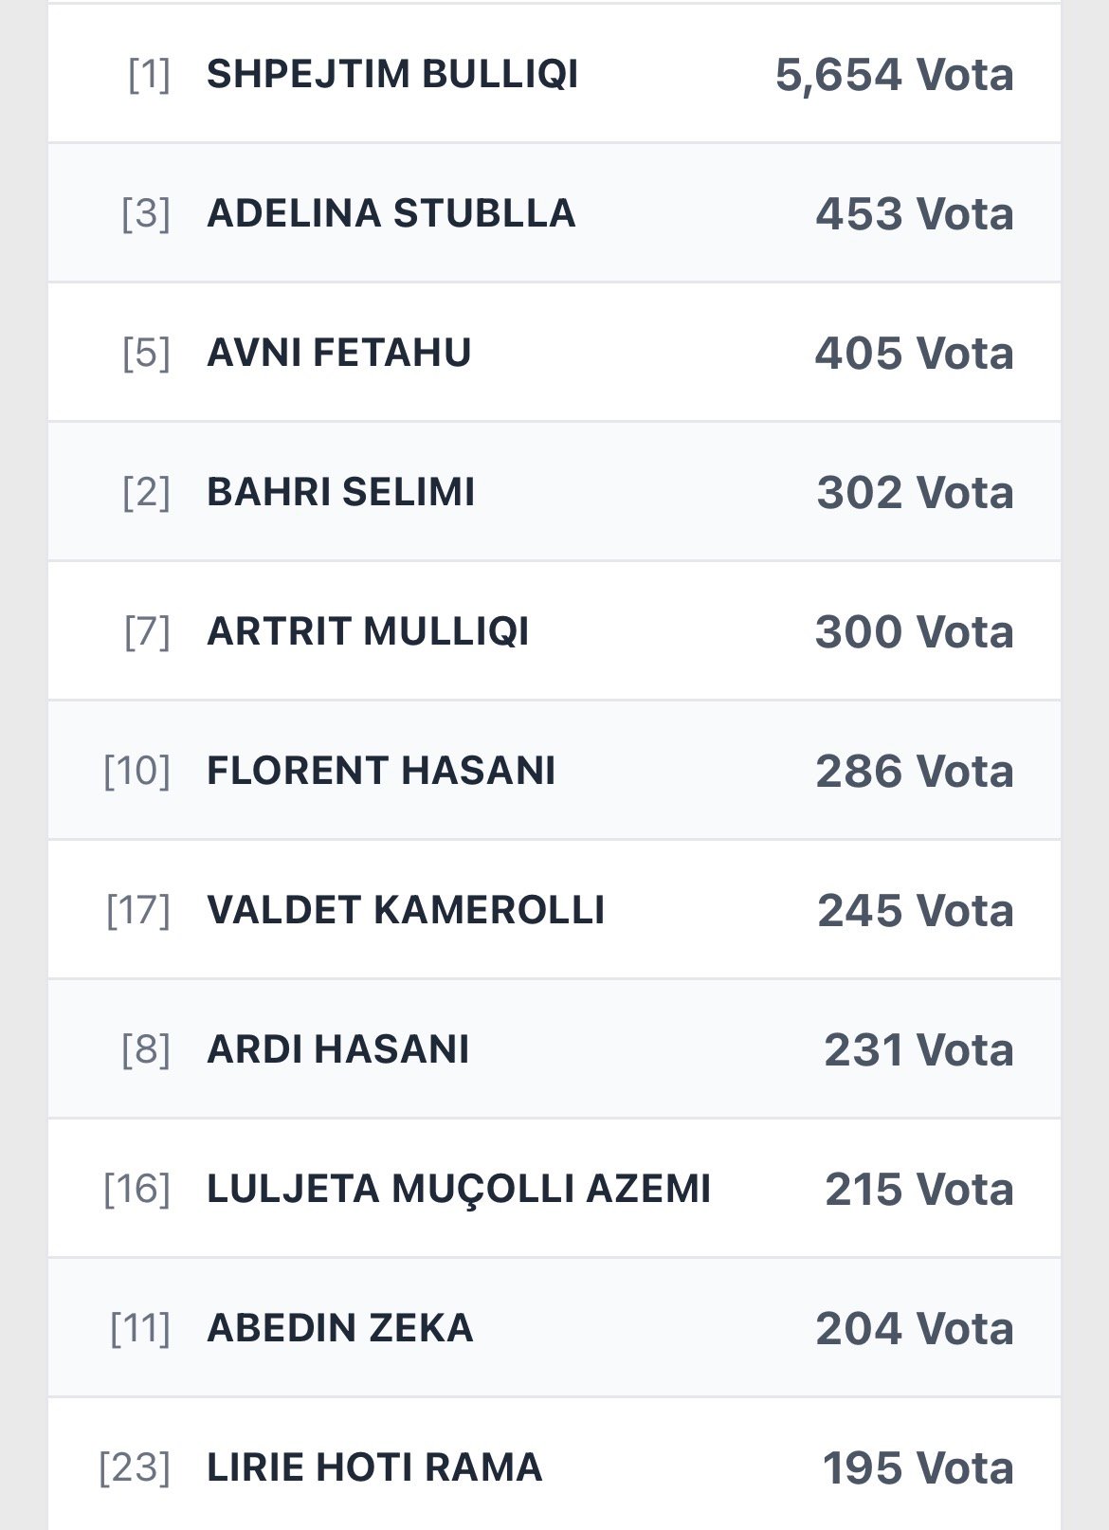The image size is (1109, 1530).
Task: Click the LIRIE HOTI RAMA name
Action: tap(374, 1467)
